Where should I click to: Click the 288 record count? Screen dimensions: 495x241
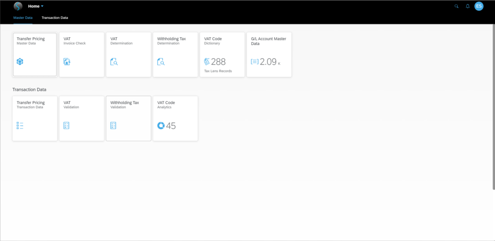[218, 61]
